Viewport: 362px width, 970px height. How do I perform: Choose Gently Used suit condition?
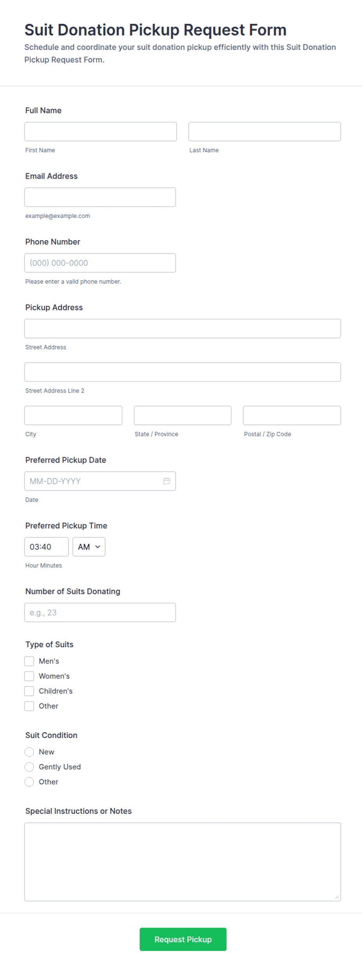pos(29,767)
